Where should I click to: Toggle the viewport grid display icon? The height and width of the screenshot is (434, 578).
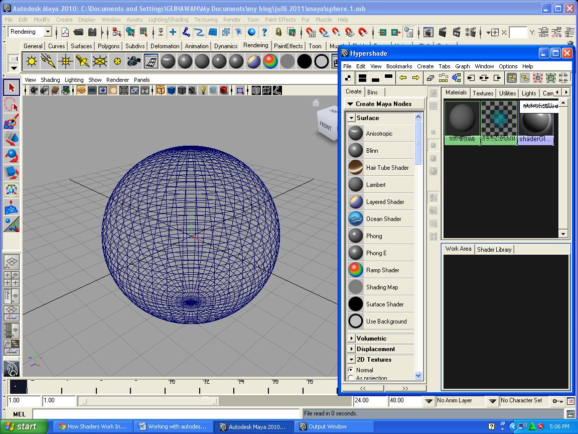coord(81,90)
